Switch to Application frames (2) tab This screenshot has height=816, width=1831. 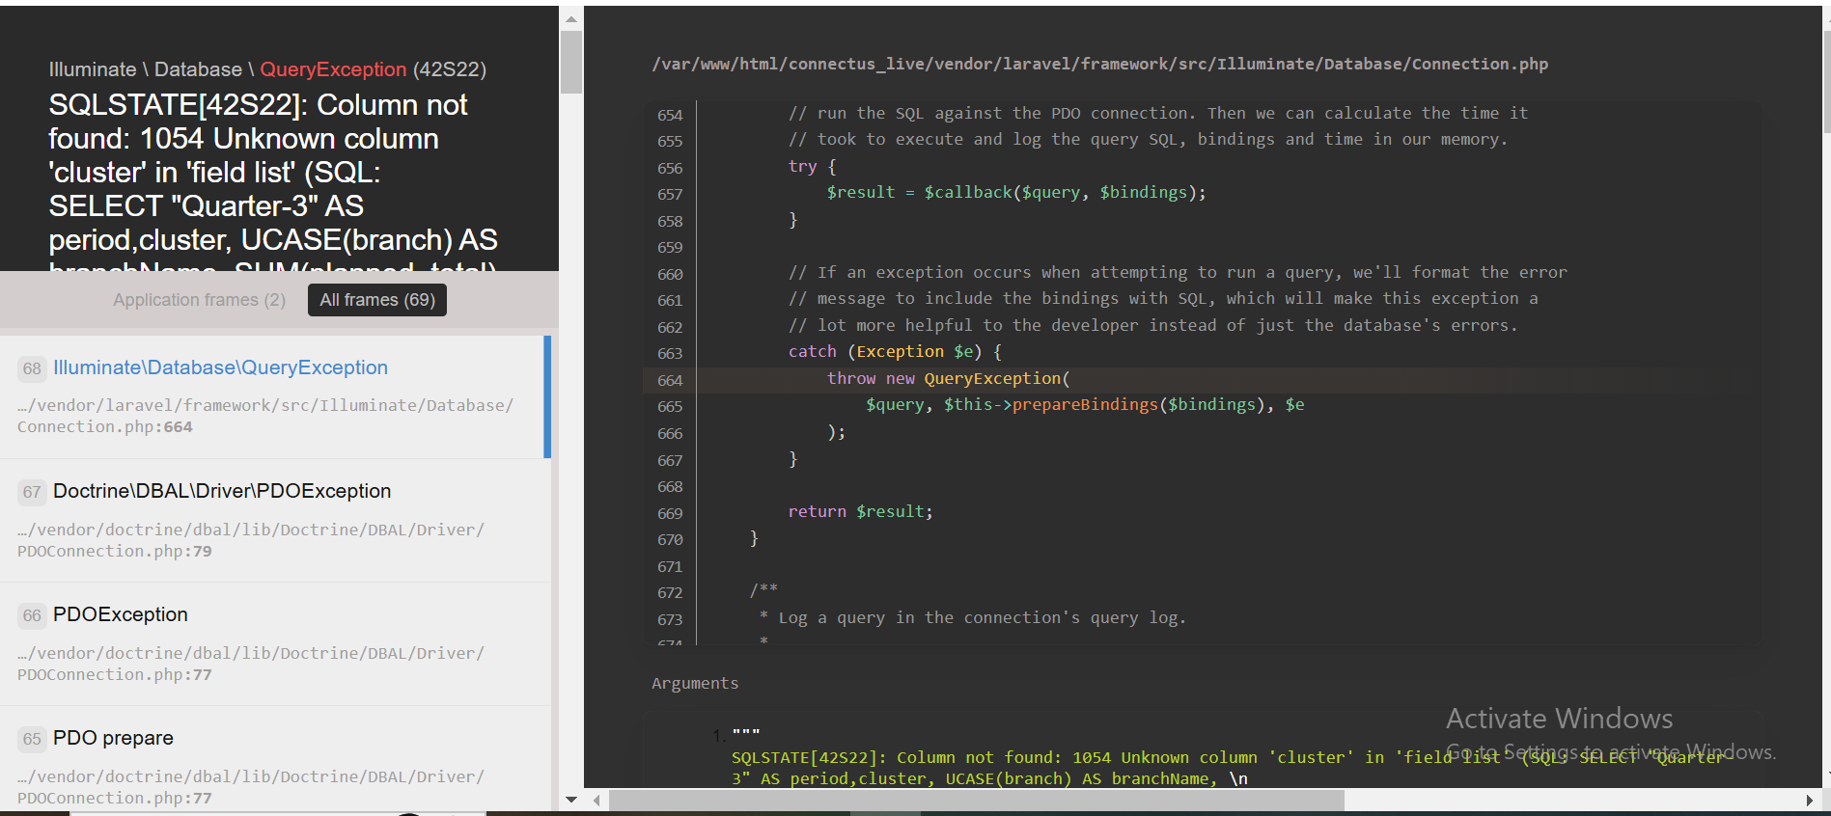[199, 300]
